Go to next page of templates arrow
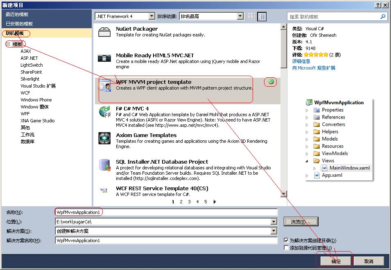This screenshot has width=391, height=270. point(215,202)
